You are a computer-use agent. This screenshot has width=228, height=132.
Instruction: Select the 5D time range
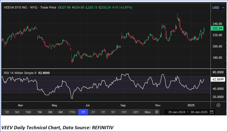pyautogui.click(x=17, y=112)
